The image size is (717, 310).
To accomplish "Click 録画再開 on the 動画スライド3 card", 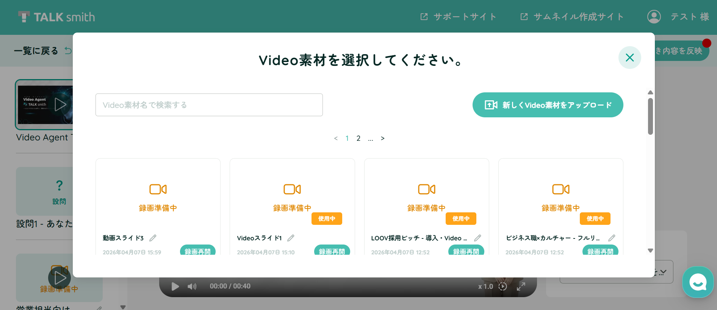I will click(x=198, y=251).
